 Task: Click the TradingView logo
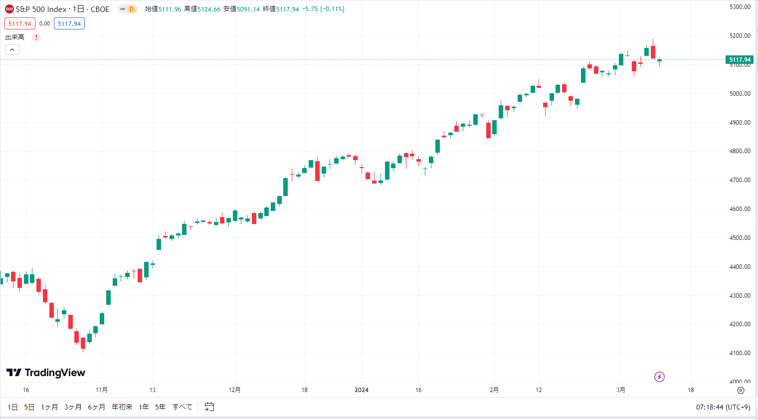46,373
